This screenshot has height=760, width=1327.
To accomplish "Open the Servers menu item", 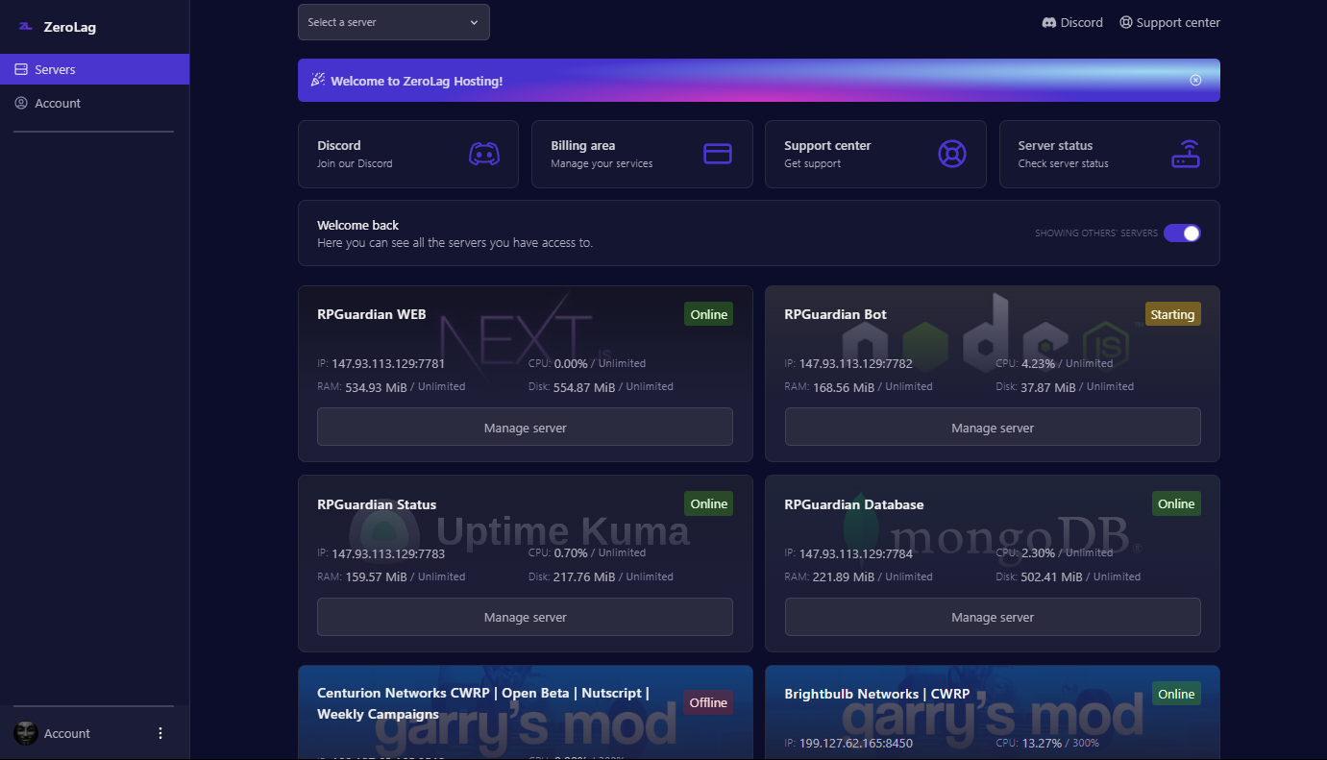I will [x=94, y=69].
